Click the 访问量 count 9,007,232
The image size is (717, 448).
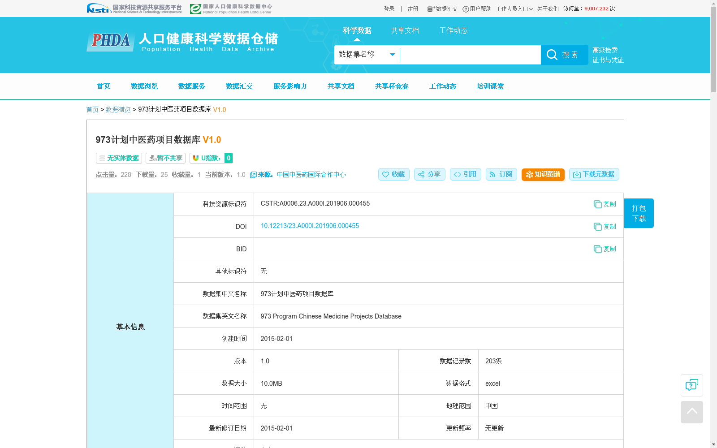pos(596,9)
